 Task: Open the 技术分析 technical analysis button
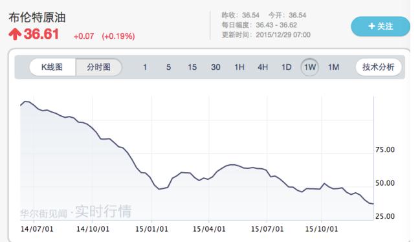378,67
